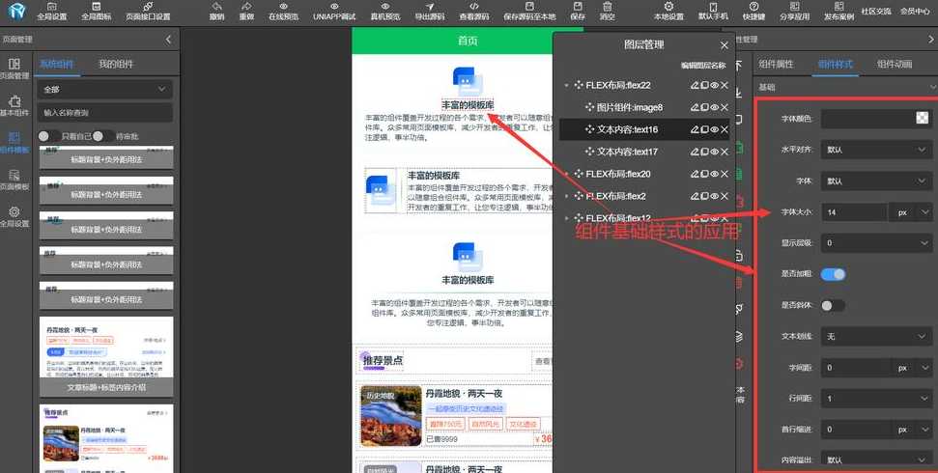
Task: Open 本地设置 local settings
Action: point(668,12)
